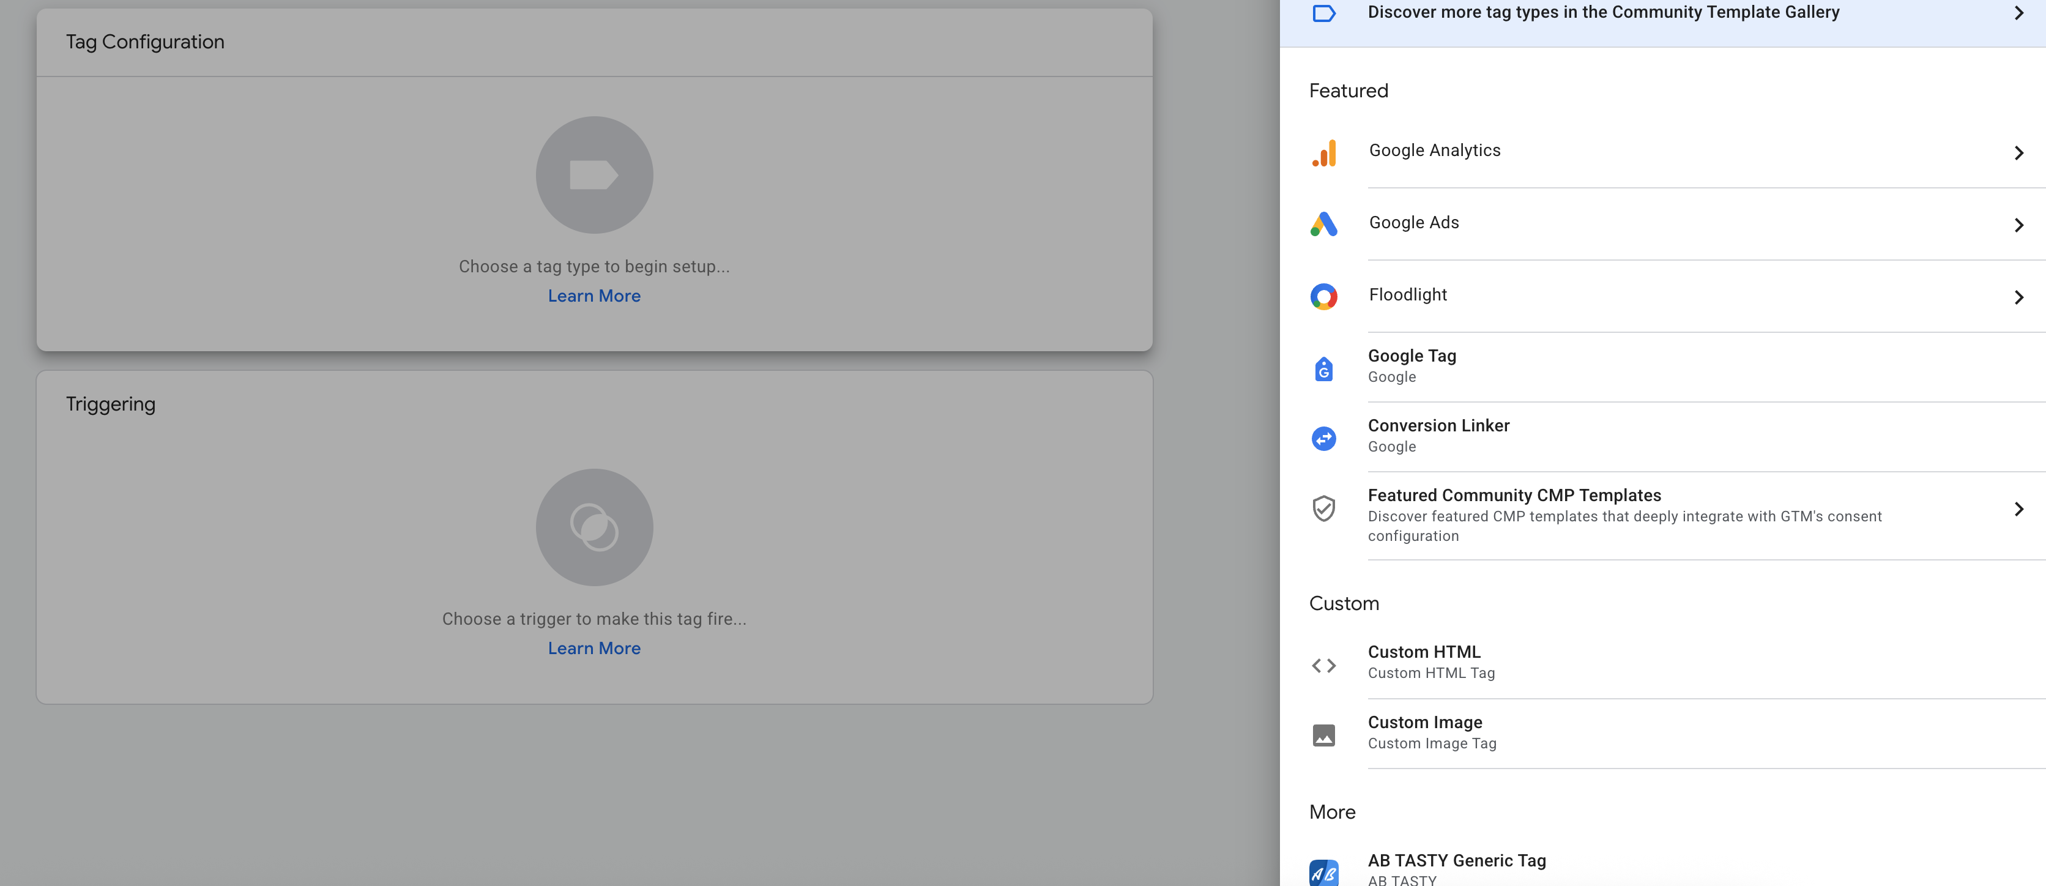
Task: Click the CMP Templates shield icon
Action: (x=1324, y=508)
